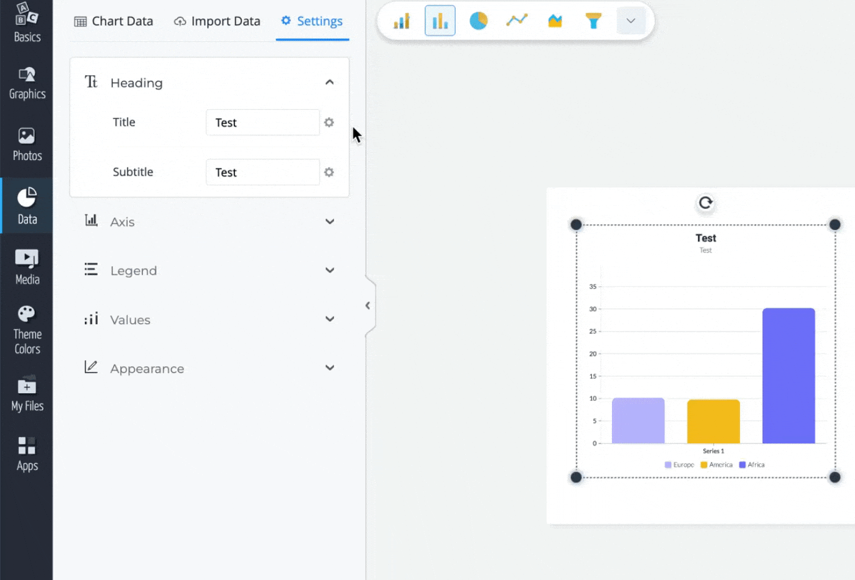Switch to line chart type icon

click(x=517, y=21)
